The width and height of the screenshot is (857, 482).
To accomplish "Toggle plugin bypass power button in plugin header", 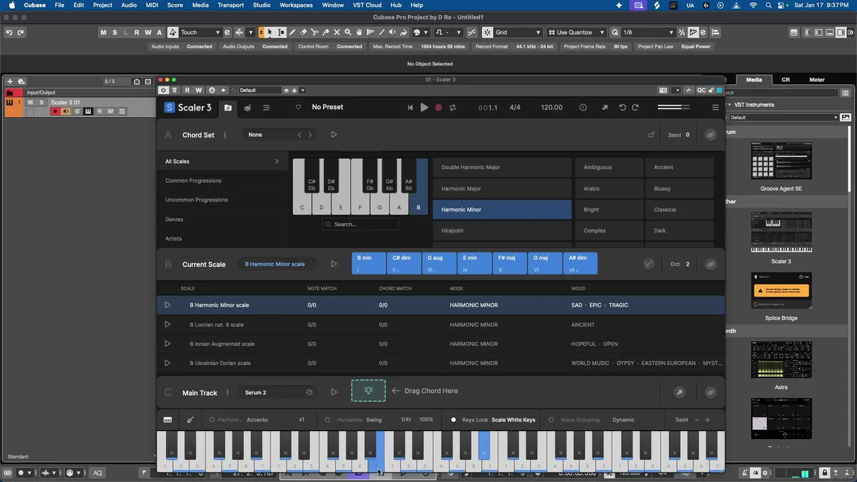I will click(x=163, y=90).
